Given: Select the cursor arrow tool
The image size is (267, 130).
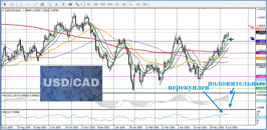Looking at the screenshot, I should 5,4.
